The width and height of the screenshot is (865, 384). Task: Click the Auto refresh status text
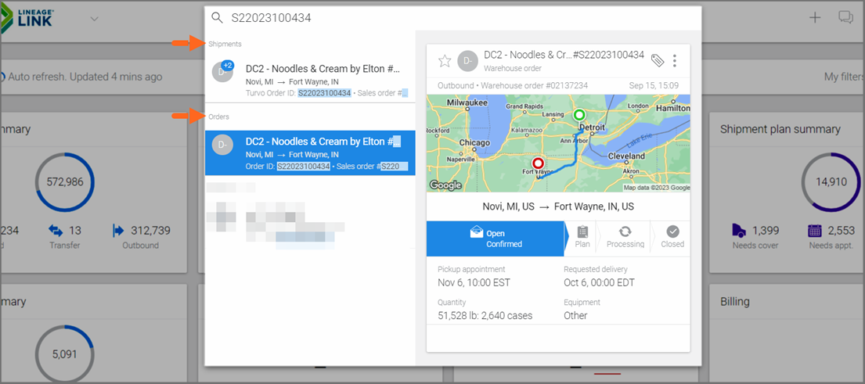[x=85, y=77]
